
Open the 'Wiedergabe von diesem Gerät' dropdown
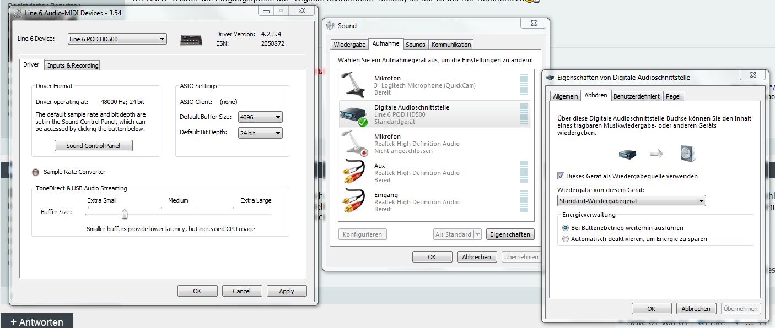click(632, 201)
